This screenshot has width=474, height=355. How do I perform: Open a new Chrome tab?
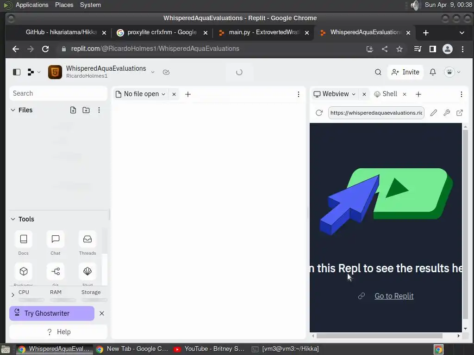click(x=426, y=33)
